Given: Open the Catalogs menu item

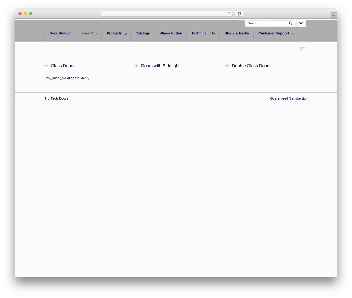Looking at the screenshot, I should 142,33.
